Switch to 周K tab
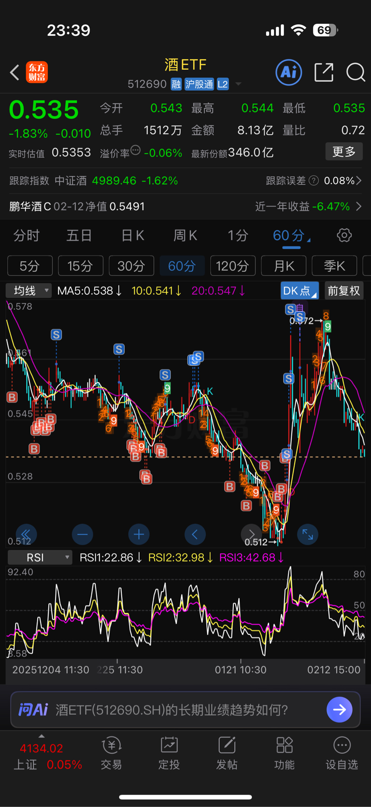 tap(185, 235)
